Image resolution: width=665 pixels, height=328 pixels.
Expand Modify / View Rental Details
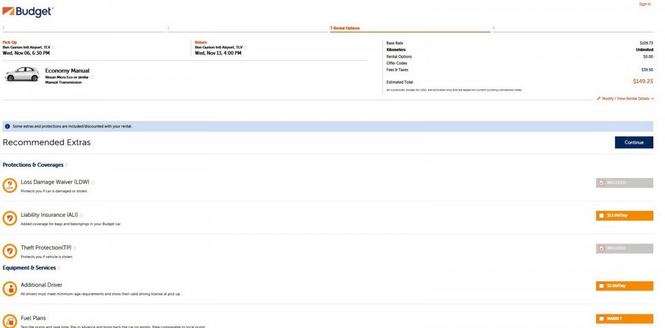click(x=625, y=99)
